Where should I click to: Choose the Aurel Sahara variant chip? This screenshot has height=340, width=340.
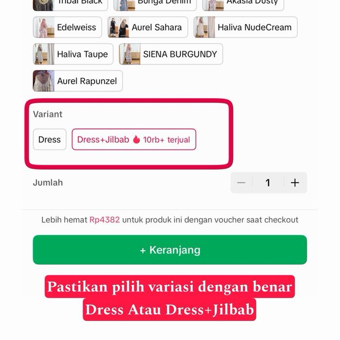click(148, 27)
